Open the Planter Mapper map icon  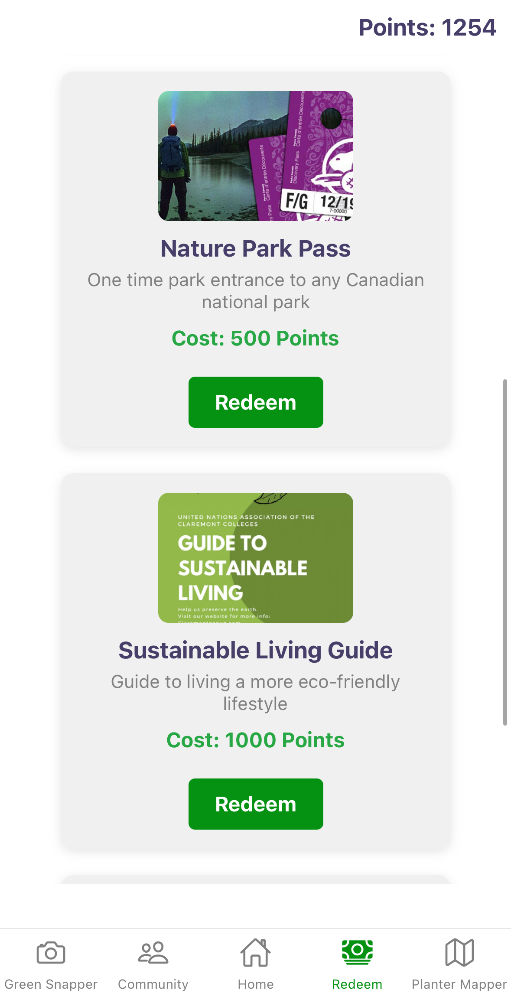459,953
